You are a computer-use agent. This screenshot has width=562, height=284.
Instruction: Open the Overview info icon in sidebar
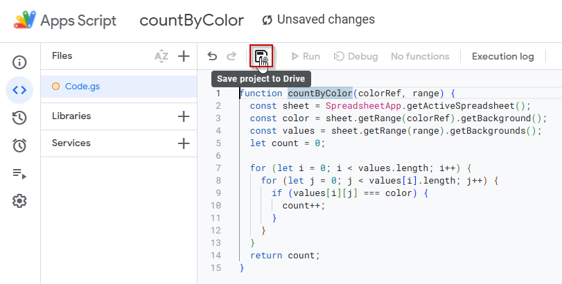coord(19,62)
